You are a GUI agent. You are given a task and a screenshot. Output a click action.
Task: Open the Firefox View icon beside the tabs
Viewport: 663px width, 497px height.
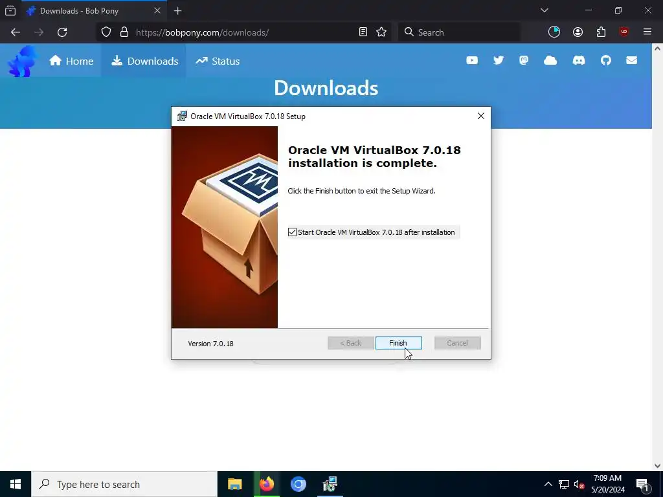click(x=10, y=10)
